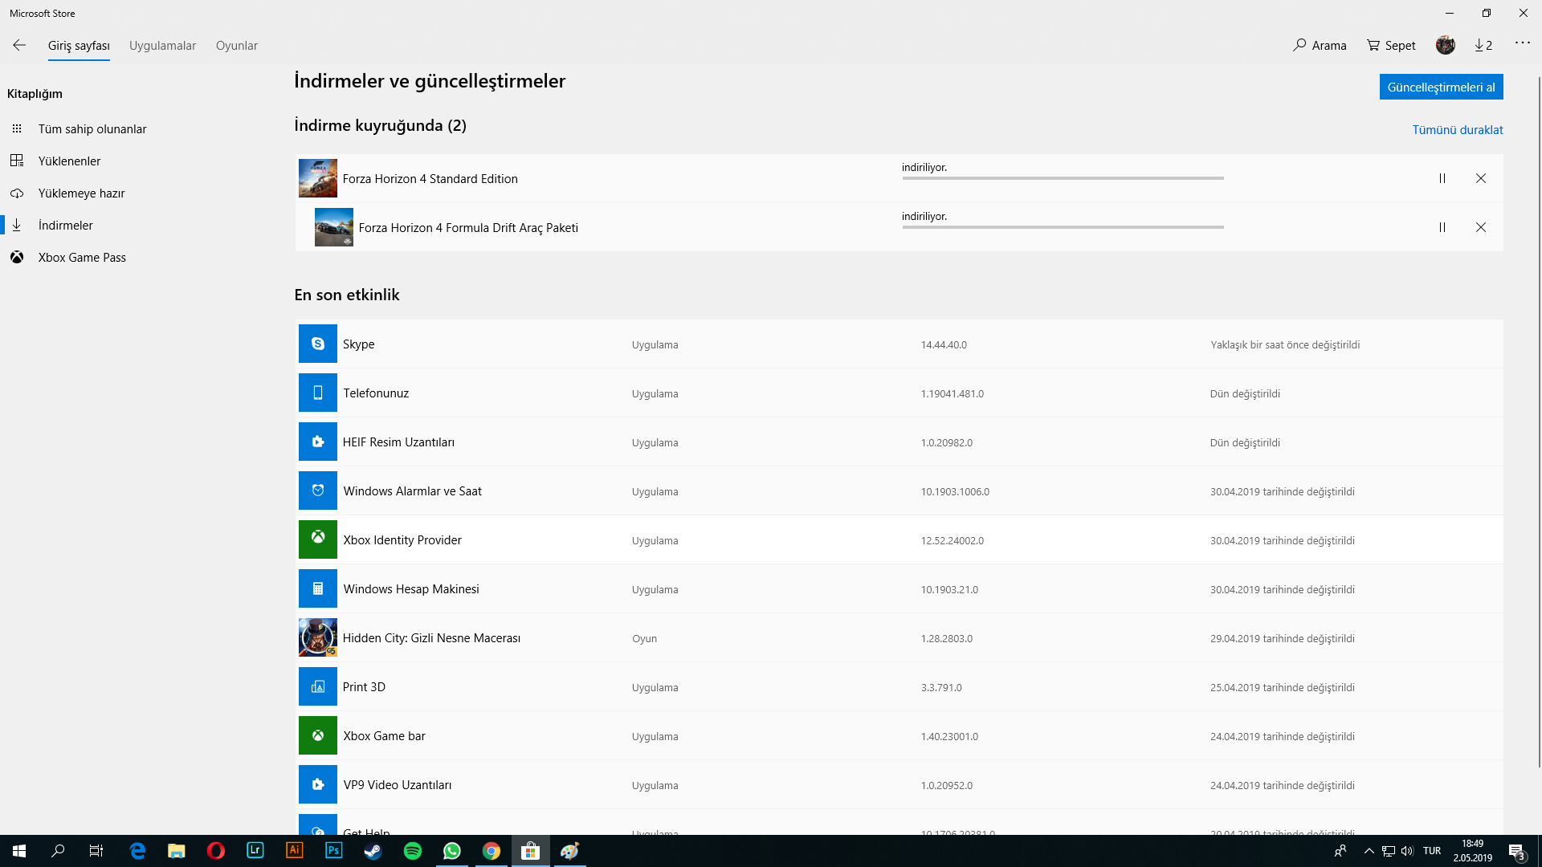Click version 10.1903.1006.0 text

tap(955, 492)
